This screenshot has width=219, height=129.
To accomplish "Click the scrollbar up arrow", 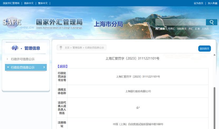I will coord(215,55).
